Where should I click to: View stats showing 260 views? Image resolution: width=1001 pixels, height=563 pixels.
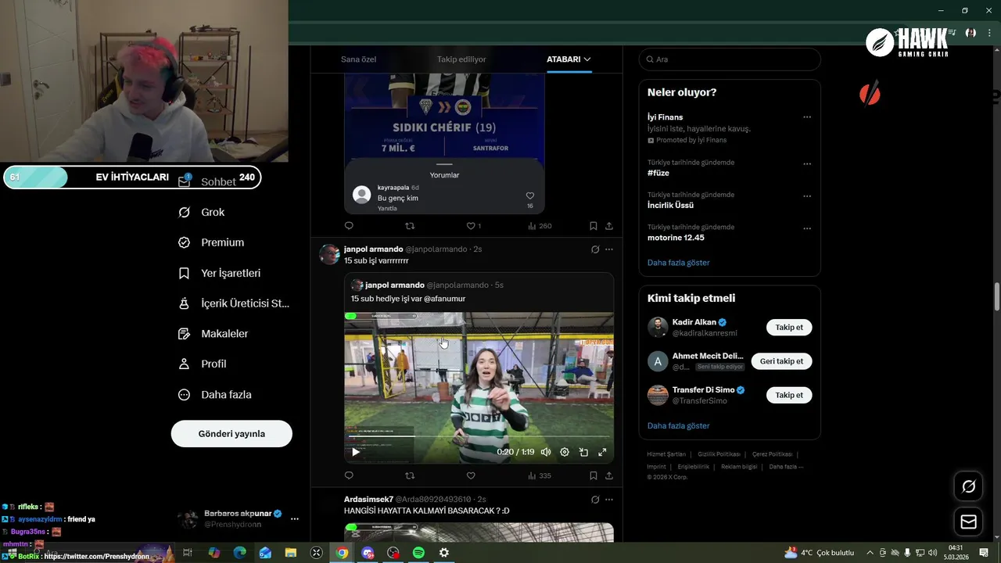540,226
